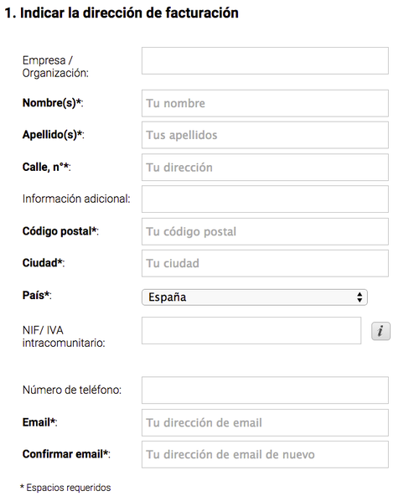
Task: Focus the Información adicional input field
Action: [265, 199]
